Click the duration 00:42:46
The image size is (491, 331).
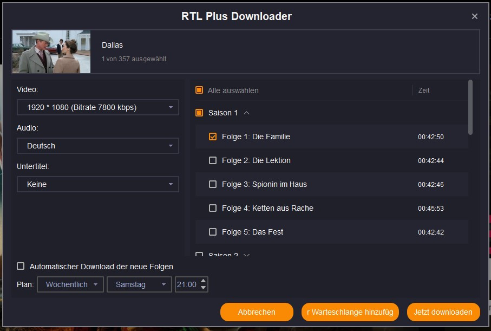[x=431, y=185]
